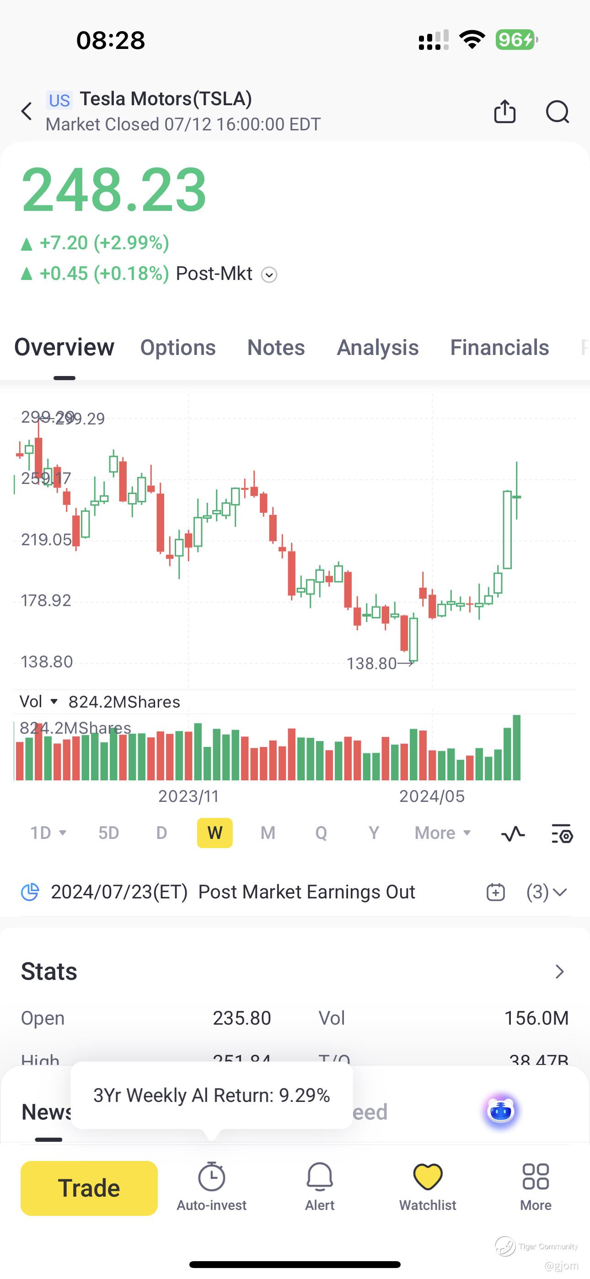This screenshot has height=1279, width=590.
Task: Open the Alert bell icon
Action: [x=320, y=1186]
